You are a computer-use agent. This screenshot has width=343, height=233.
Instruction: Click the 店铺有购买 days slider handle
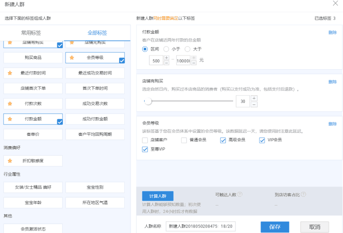[147, 101]
